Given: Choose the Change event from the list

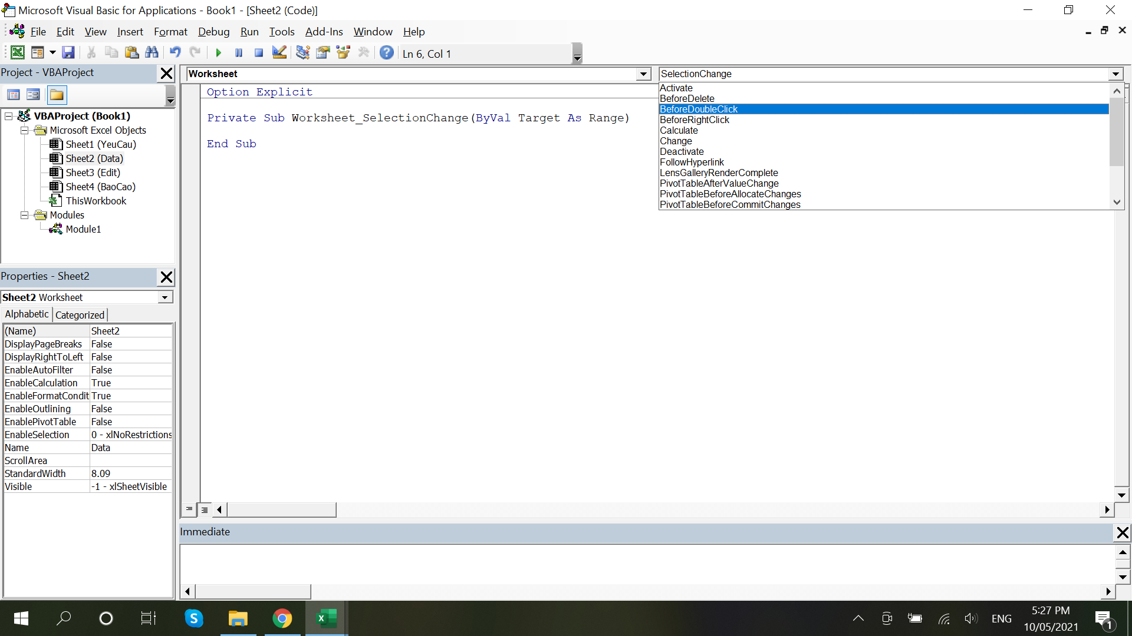Looking at the screenshot, I should [x=883, y=141].
